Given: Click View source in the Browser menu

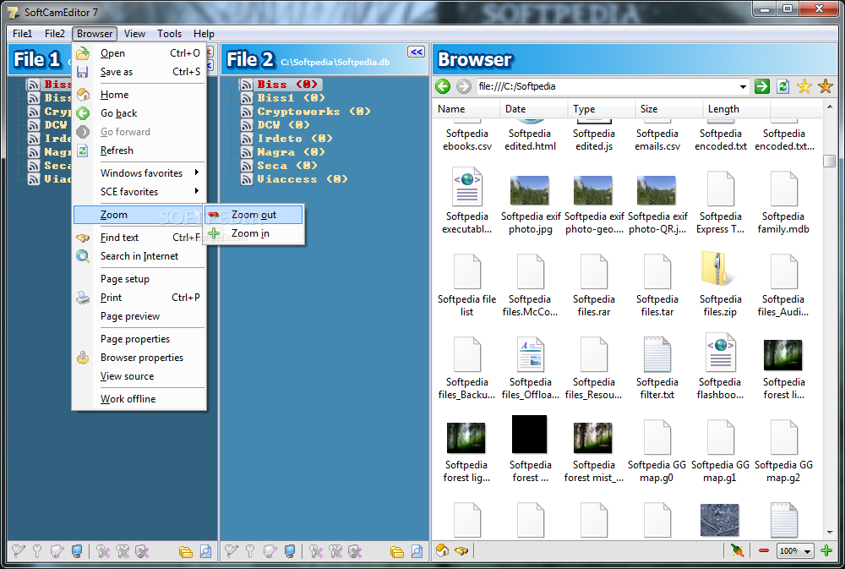Looking at the screenshot, I should pyautogui.click(x=139, y=376).
